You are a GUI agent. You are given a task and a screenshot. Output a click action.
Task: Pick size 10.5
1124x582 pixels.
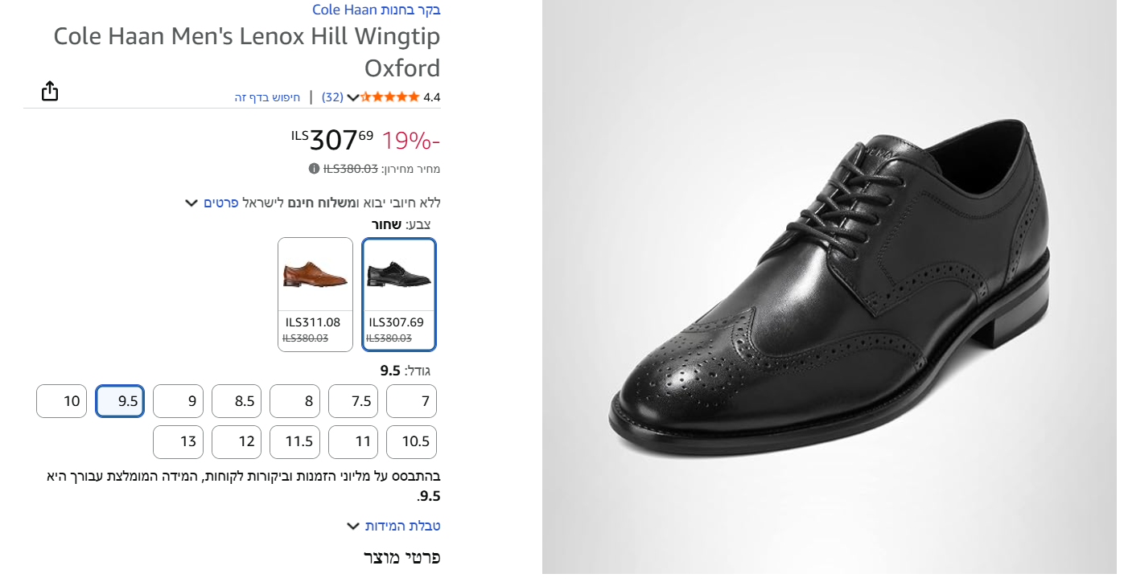(x=411, y=442)
